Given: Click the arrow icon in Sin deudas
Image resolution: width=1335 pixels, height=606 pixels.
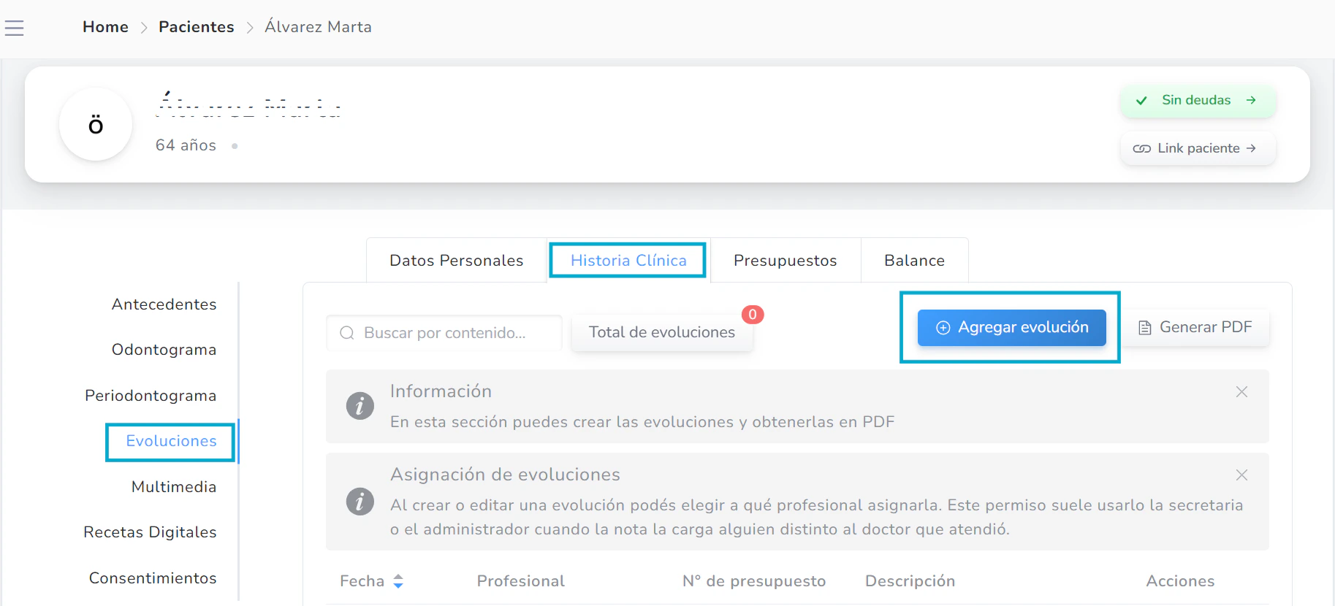Looking at the screenshot, I should click(1251, 100).
